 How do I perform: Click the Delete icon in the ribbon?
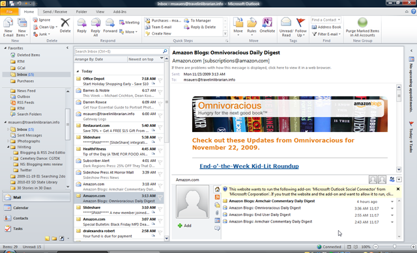tap(65, 25)
